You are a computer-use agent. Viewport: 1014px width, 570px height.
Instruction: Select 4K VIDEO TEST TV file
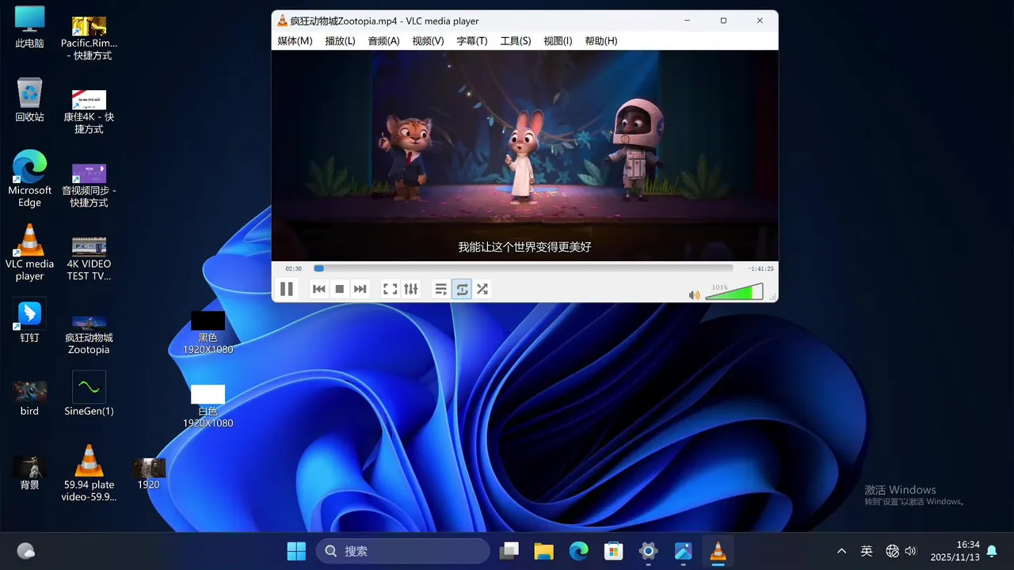pos(89,259)
